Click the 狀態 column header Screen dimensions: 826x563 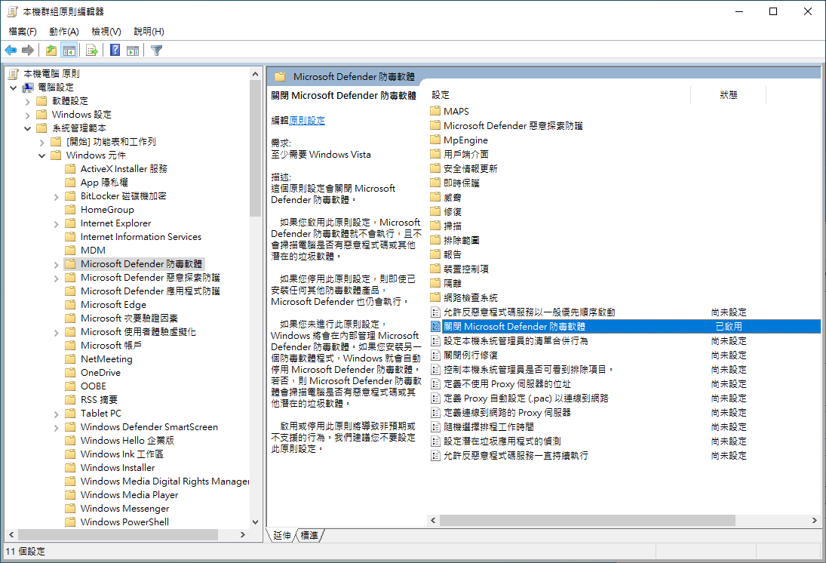pyautogui.click(x=729, y=95)
